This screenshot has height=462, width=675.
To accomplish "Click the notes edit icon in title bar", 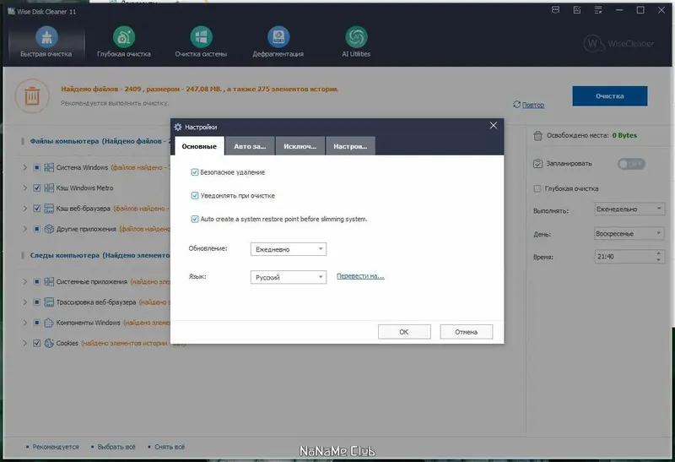I will click(577, 10).
